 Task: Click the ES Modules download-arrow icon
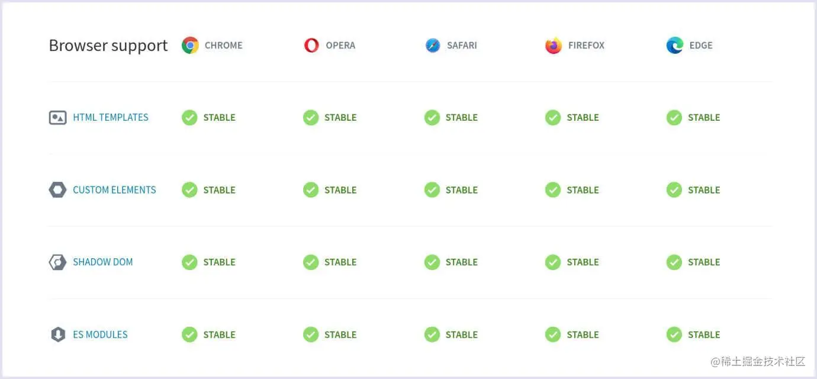(x=57, y=335)
